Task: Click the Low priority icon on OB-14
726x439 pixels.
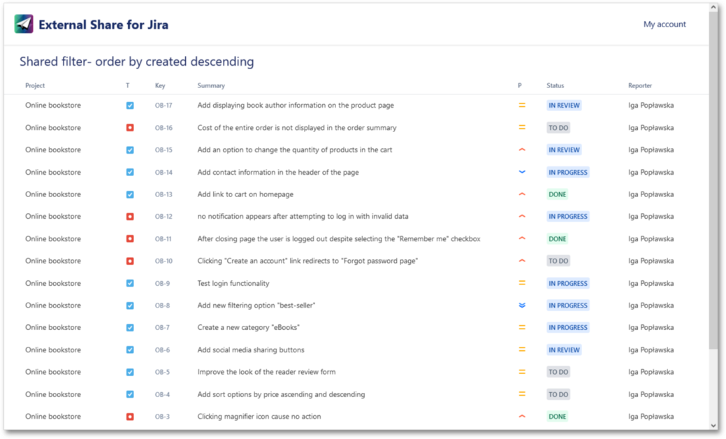Action: pyautogui.click(x=521, y=172)
